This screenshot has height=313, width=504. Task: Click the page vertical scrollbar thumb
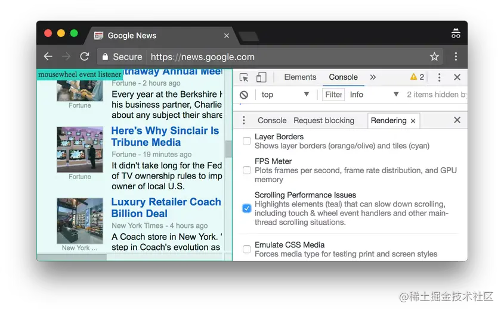click(228, 149)
